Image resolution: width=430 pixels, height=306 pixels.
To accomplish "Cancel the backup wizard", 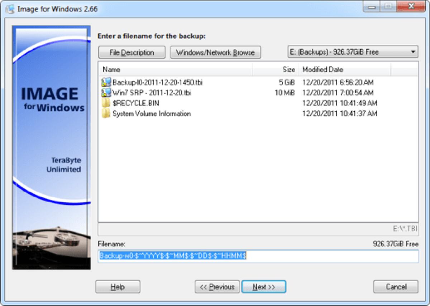I will (396, 287).
